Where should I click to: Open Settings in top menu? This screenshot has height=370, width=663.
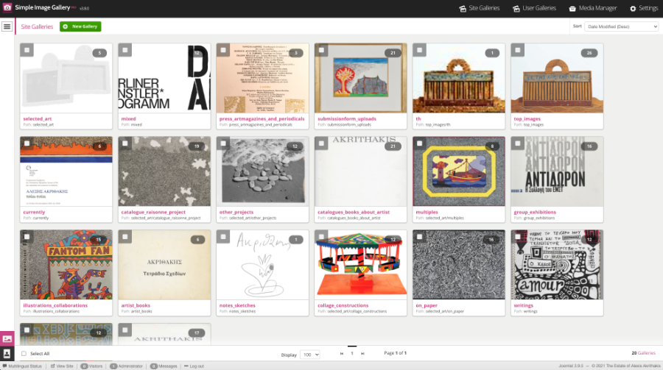click(644, 8)
